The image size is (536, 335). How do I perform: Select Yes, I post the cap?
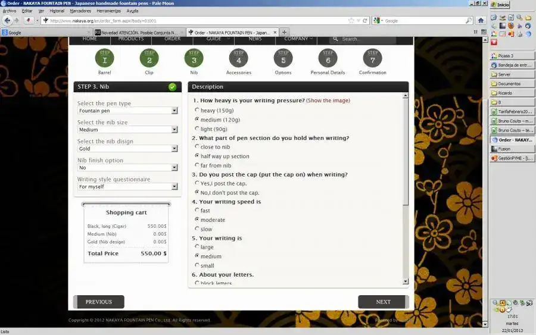point(197,183)
